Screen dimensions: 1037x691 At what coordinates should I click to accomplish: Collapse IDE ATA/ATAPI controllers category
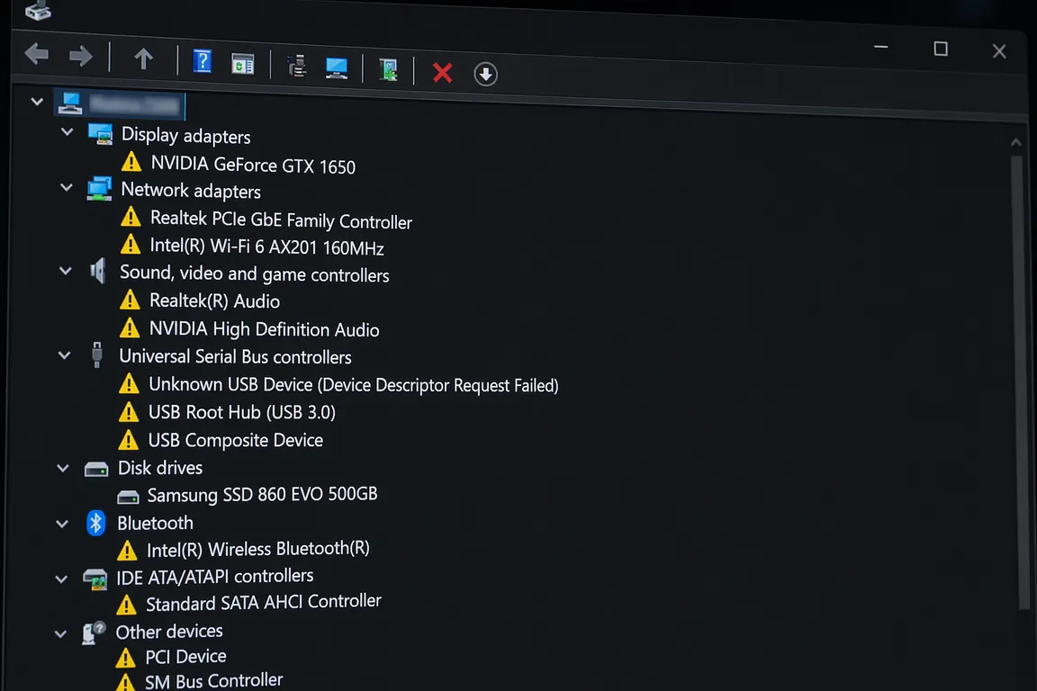coord(61,579)
